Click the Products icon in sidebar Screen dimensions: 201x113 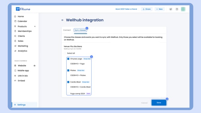point(15,26)
